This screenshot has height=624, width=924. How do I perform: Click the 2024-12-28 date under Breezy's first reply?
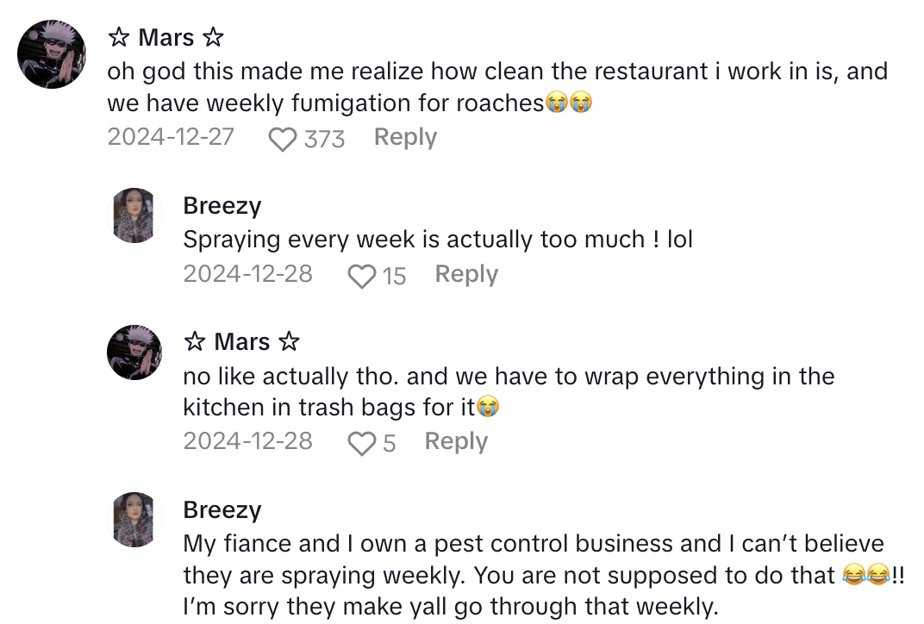(x=247, y=274)
